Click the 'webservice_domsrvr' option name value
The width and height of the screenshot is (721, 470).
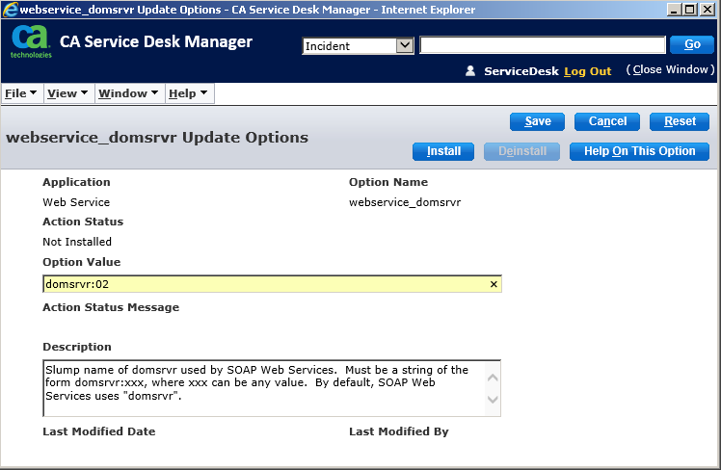pos(405,202)
